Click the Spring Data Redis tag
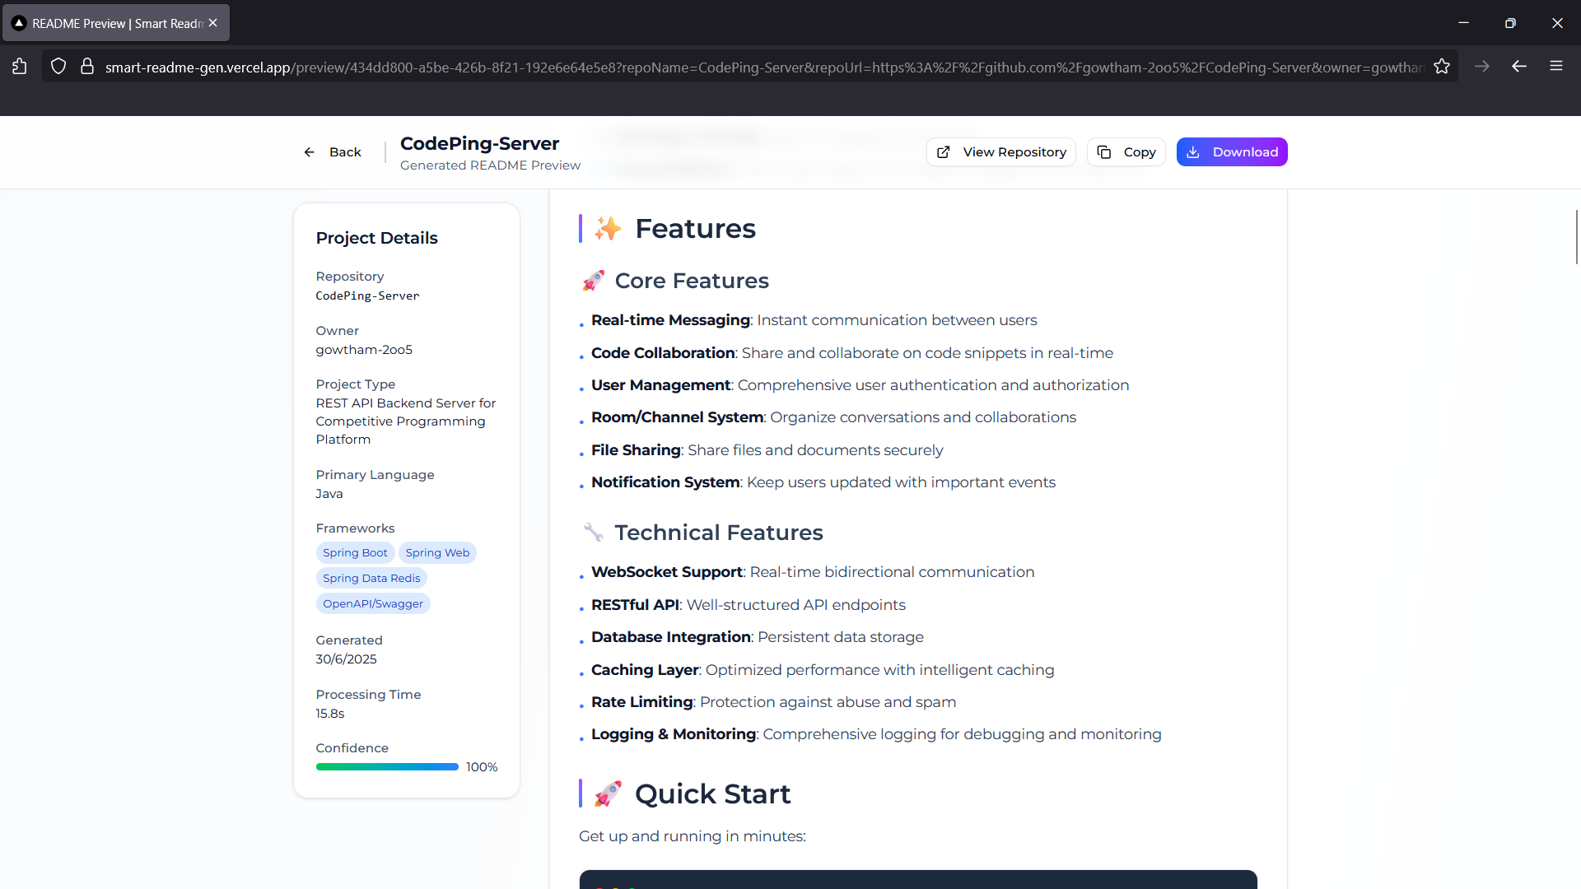The width and height of the screenshot is (1581, 889). click(371, 579)
